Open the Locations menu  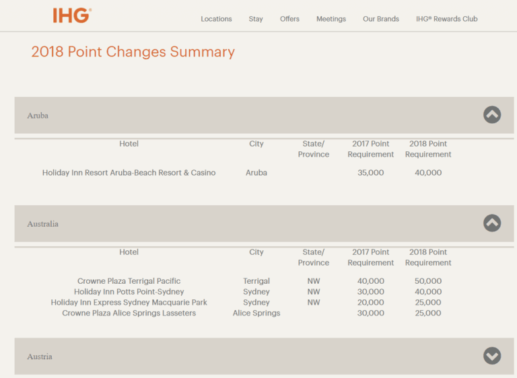click(x=216, y=19)
